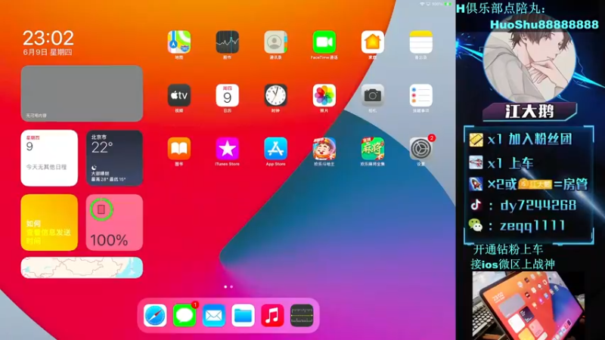
Task: Open the Maps app
Action: 179,42
